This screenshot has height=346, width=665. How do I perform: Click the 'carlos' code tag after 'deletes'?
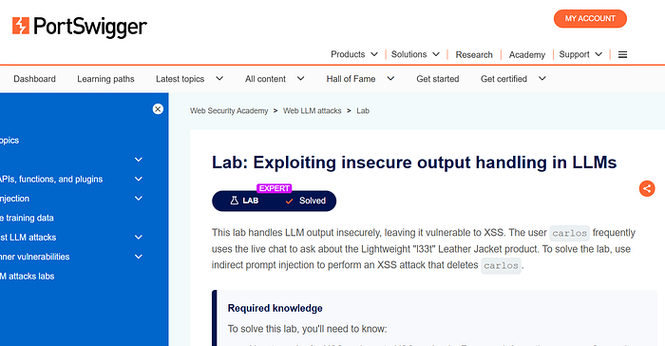click(501, 266)
